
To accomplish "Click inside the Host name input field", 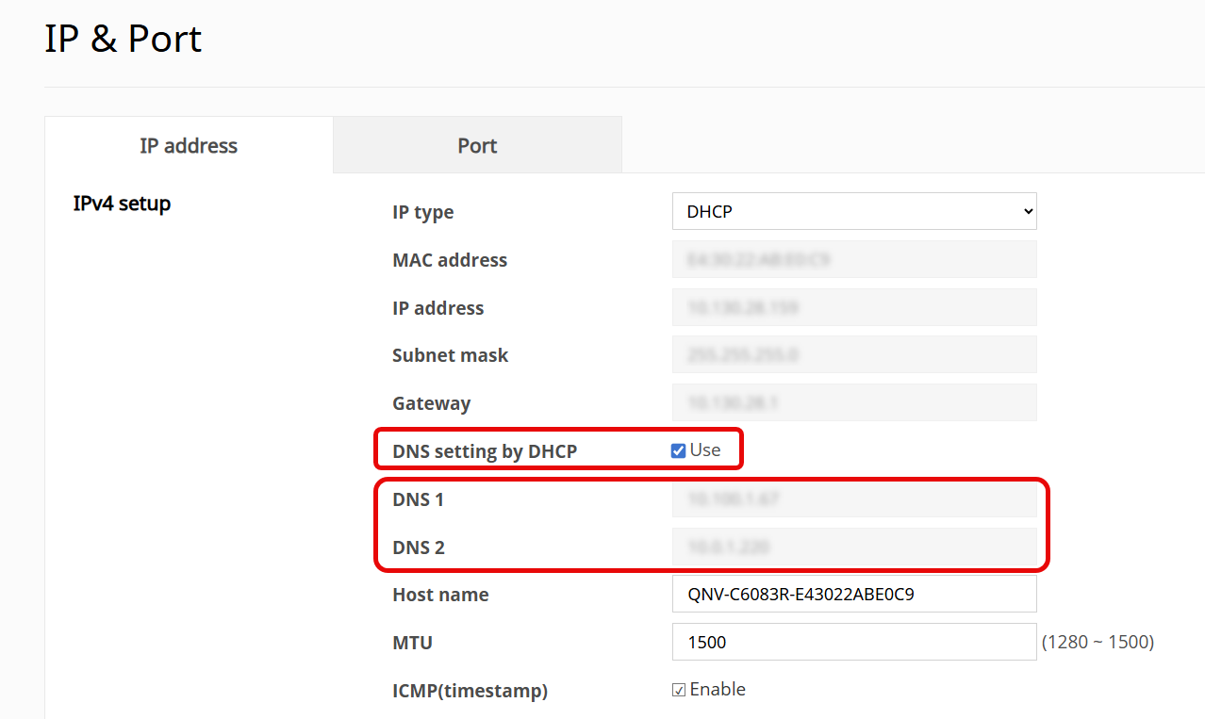I will 853,594.
